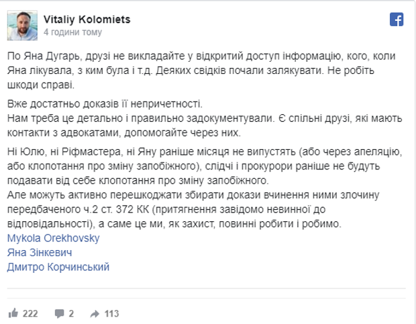The height and width of the screenshot is (324, 416).
Task: Click the 2 comments count
Action: coord(71,313)
